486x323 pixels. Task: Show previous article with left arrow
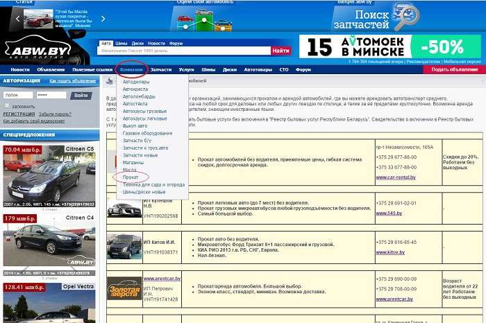tap(17, 19)
